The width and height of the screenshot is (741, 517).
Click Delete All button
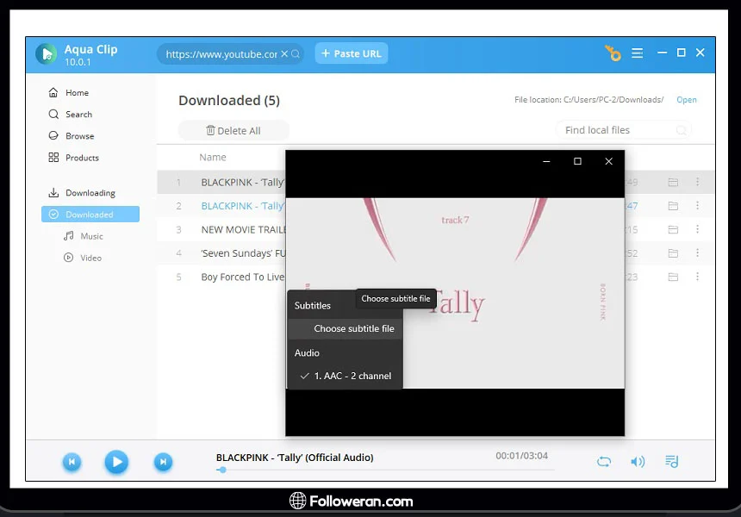(x=234, y=131)
